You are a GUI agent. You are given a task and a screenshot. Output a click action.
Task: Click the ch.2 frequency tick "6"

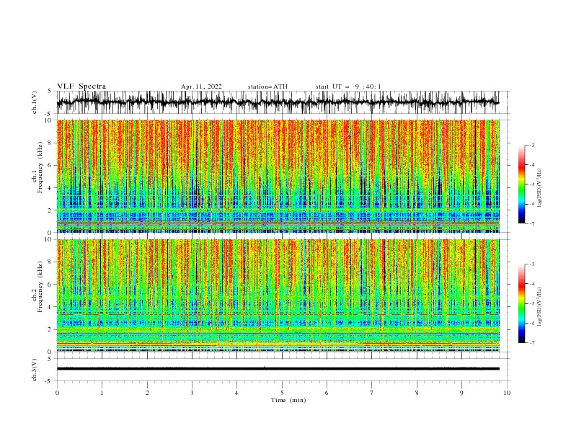pos(50,284)
